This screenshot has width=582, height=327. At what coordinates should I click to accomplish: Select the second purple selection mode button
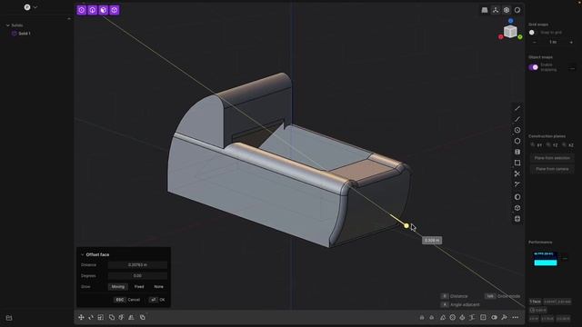[x=93, y=10]
